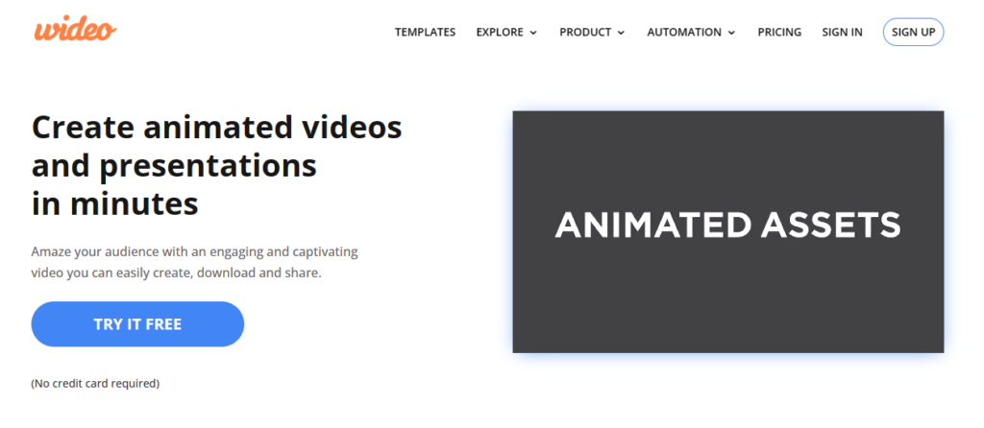Screen dimensions: 984x428
Task: Click the Explore menu label
Action: coord(499,33)
